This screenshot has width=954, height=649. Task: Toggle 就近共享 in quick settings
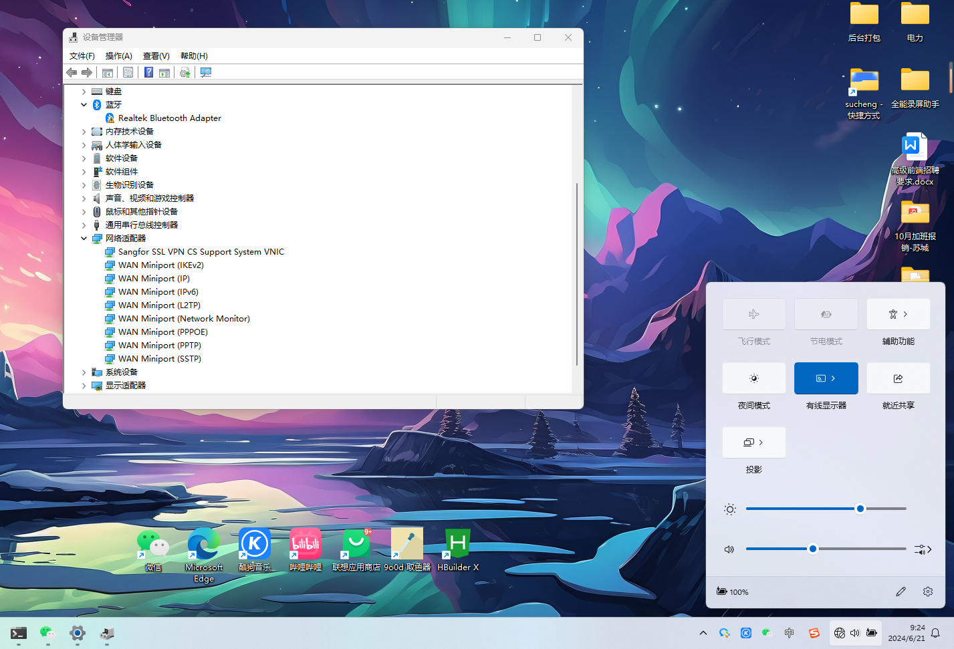pos(899,378)
